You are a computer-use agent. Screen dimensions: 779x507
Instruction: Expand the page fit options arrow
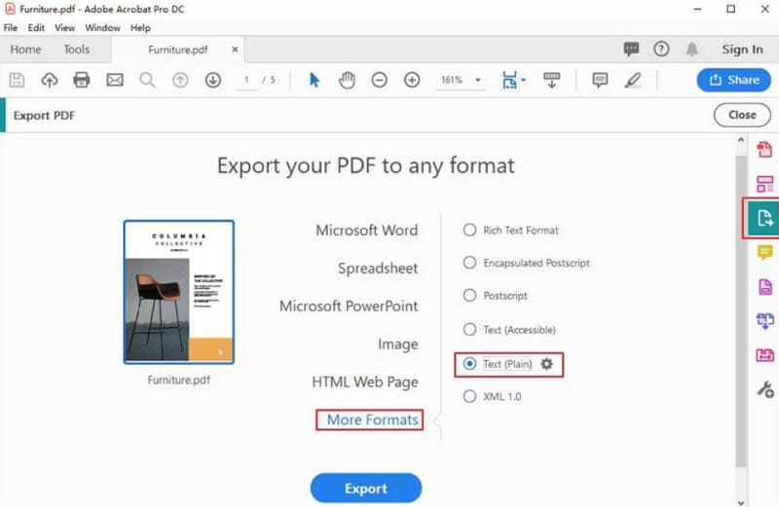coord(523,80)
